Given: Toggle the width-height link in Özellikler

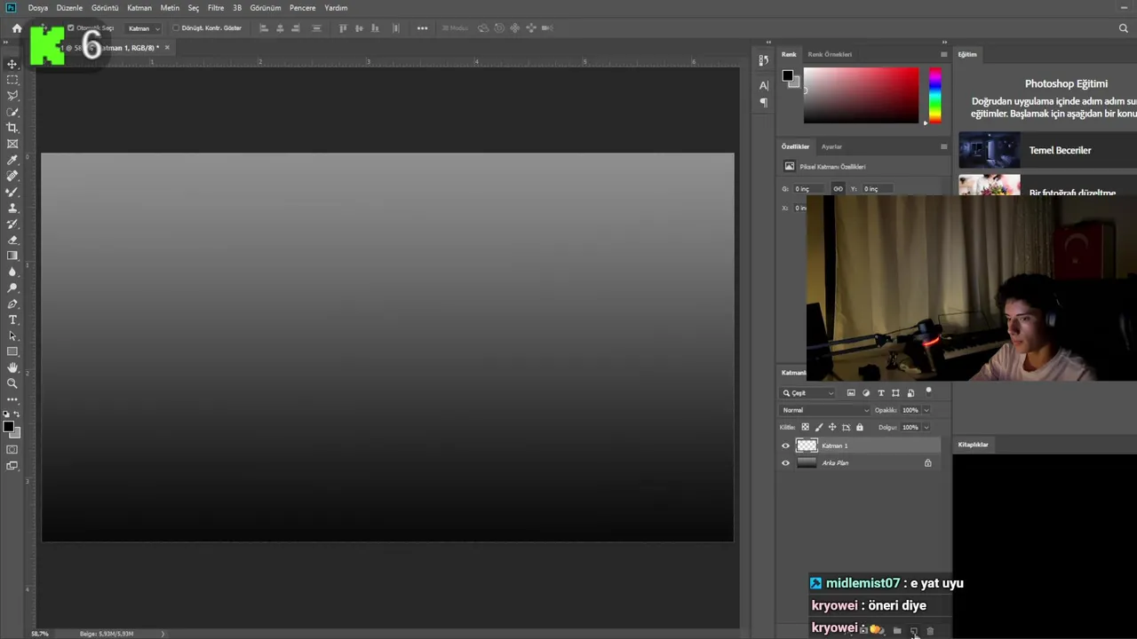Looking at the screenshot, I should click(x=838, y=189).
